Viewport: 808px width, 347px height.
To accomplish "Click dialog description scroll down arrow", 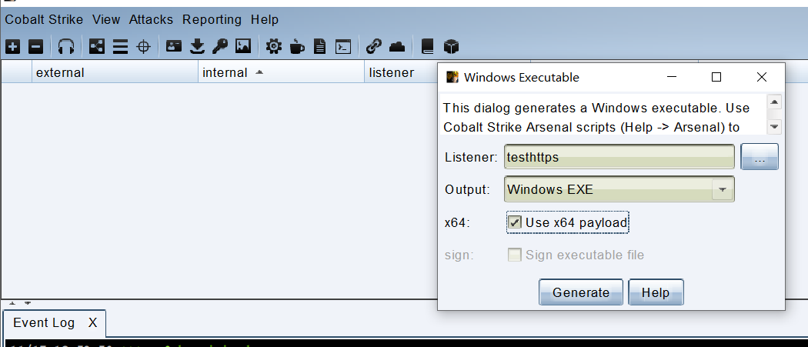I will [x=774, y=126].
